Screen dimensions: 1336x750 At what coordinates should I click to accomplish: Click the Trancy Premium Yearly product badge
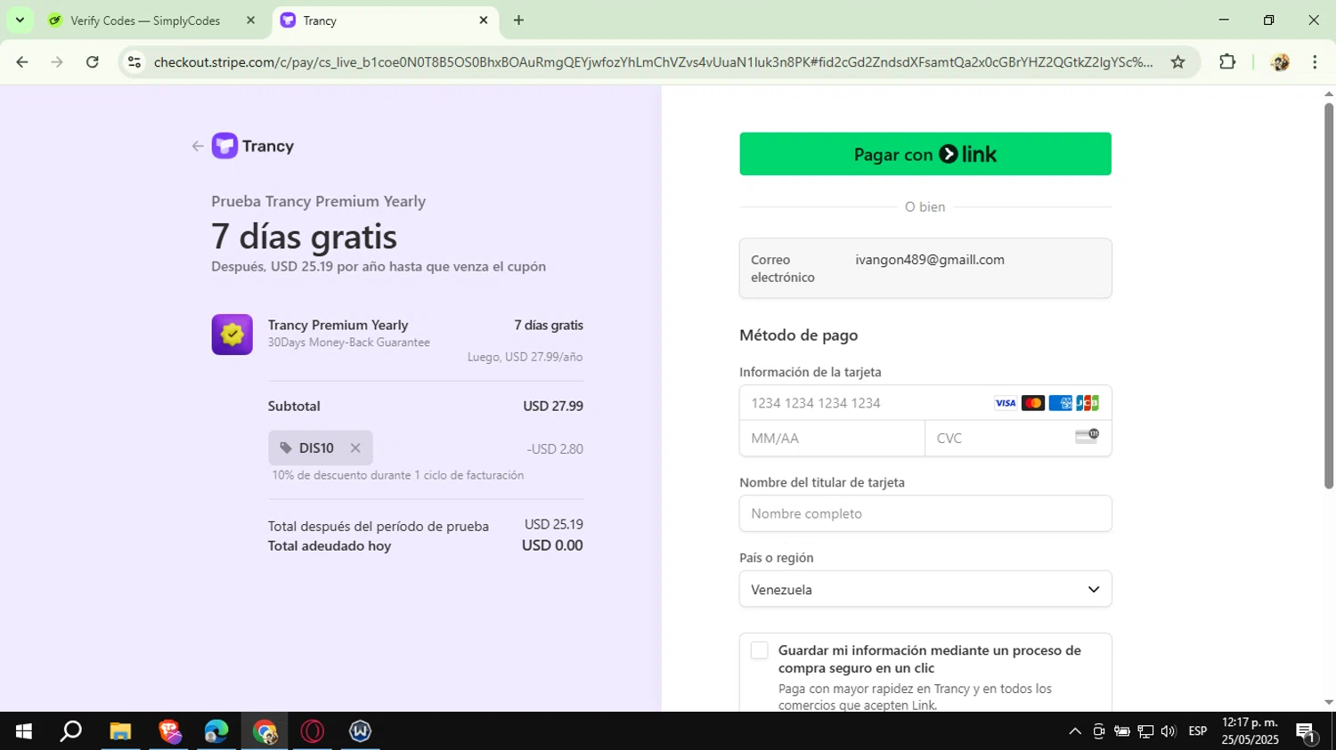pyautogui.click(x=232, y=335)
